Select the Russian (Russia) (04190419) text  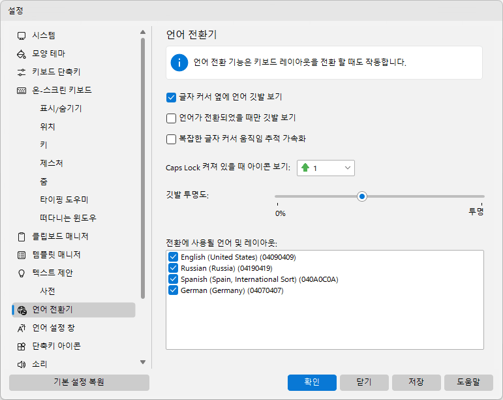[x=226, y=268]
